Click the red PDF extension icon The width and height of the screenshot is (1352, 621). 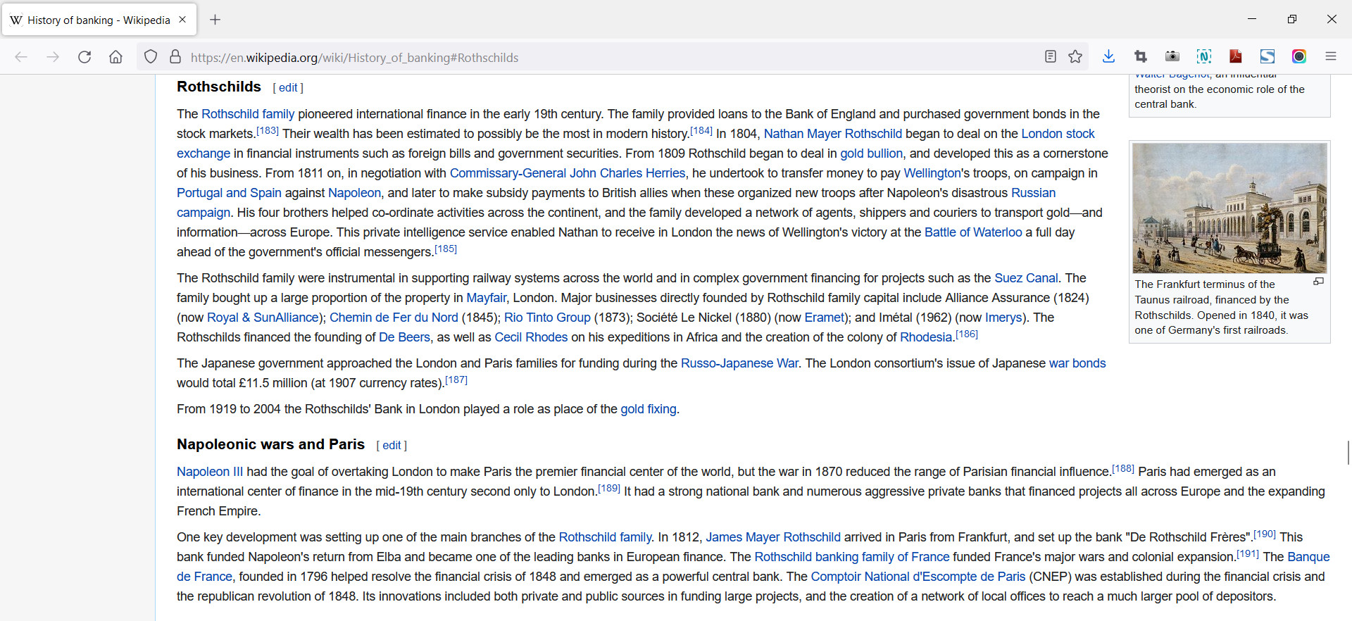(x=1236, y=57)
